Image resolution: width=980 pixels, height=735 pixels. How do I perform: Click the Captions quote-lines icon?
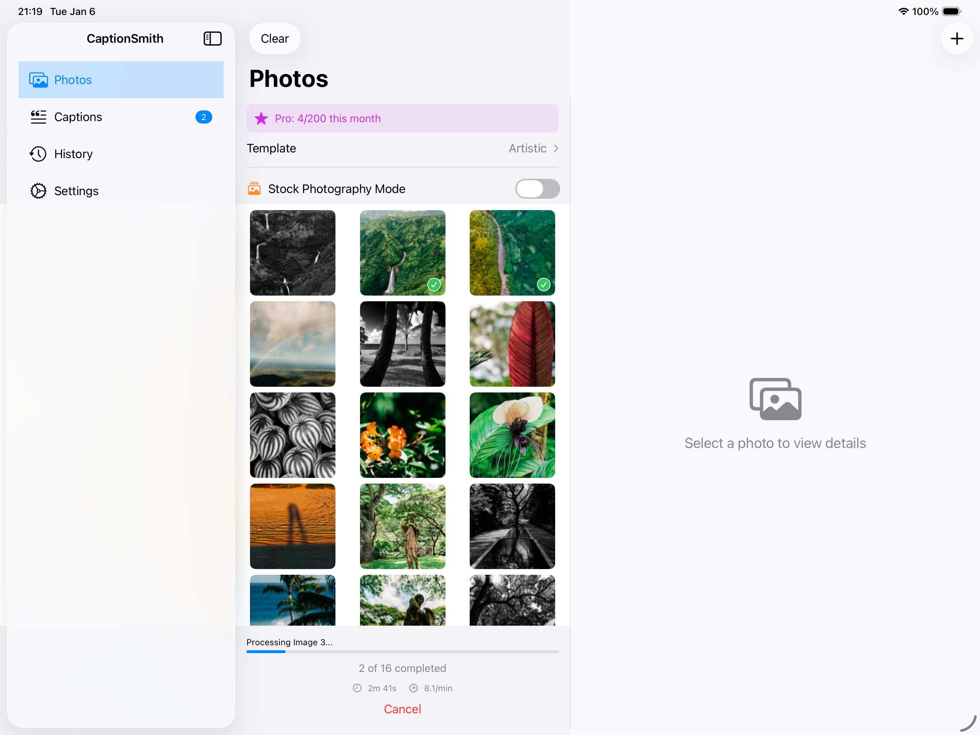click(x=38, y=117)
